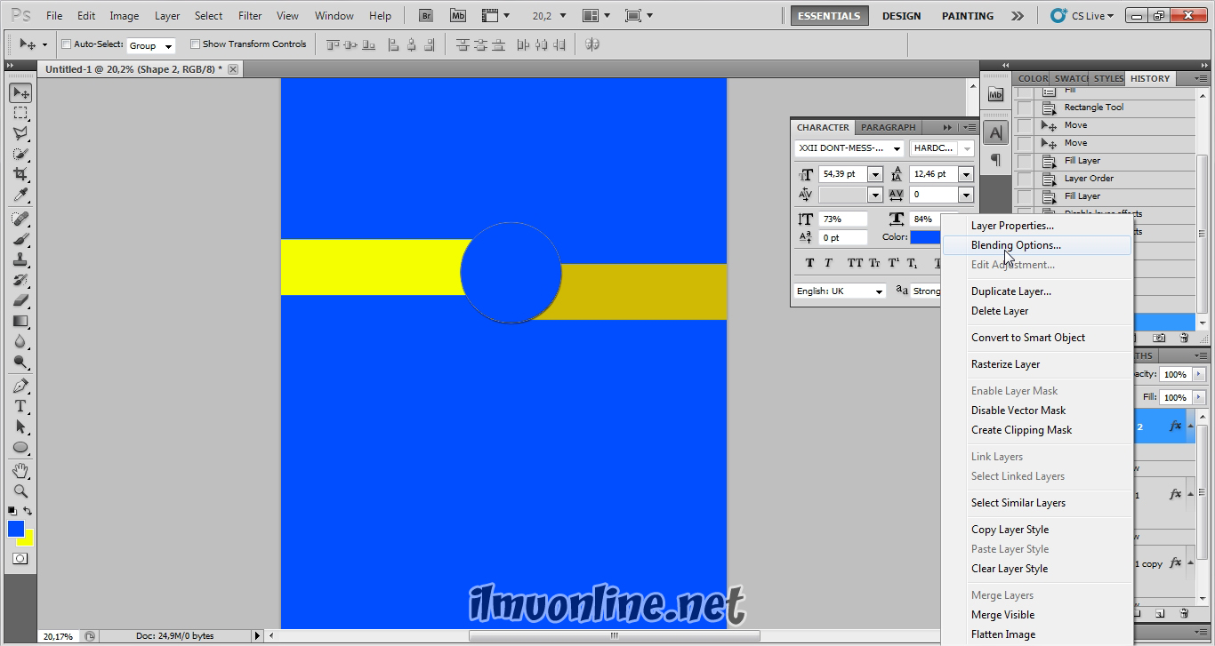Select the Crop tool

(20, 175)
